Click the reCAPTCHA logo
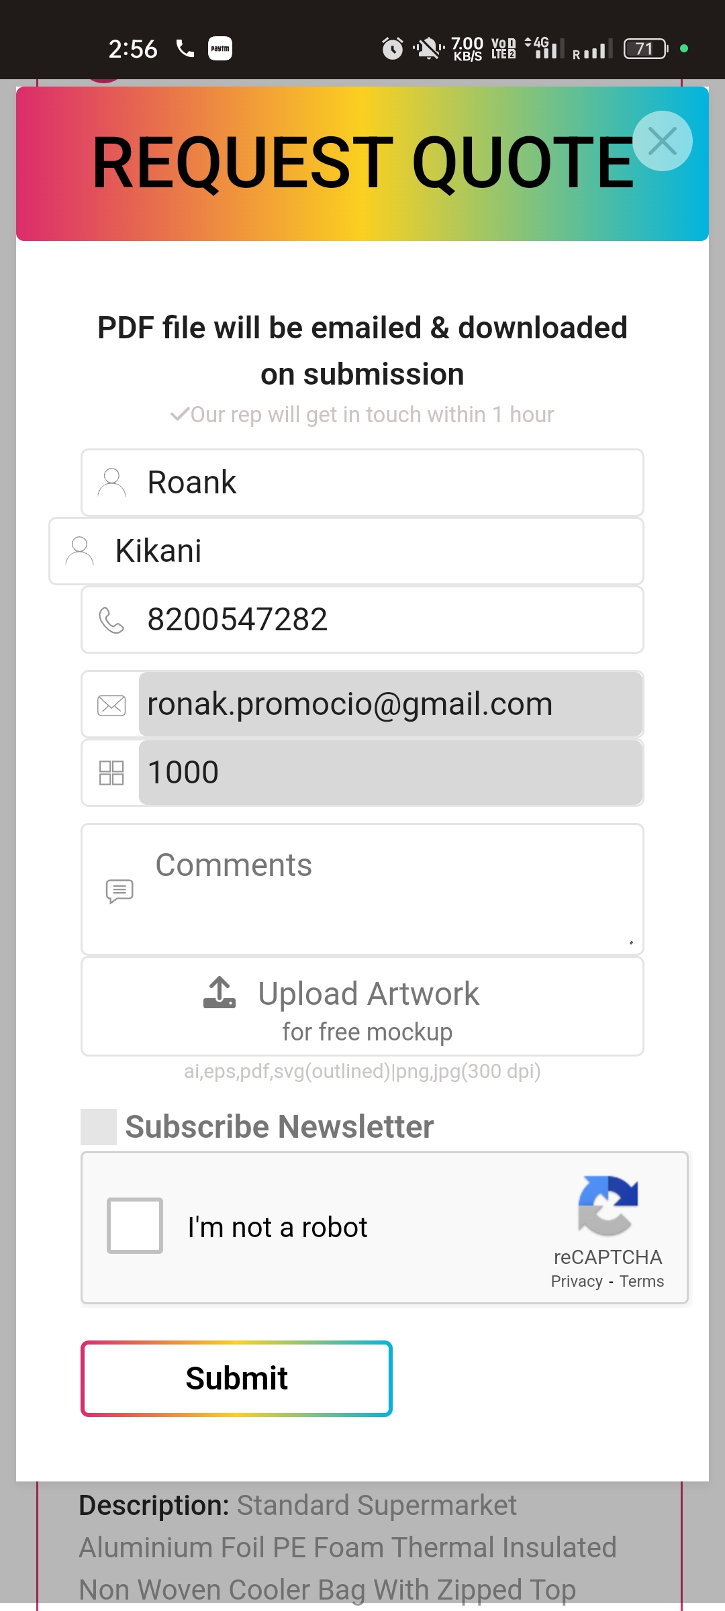 tap(608, 1206)
